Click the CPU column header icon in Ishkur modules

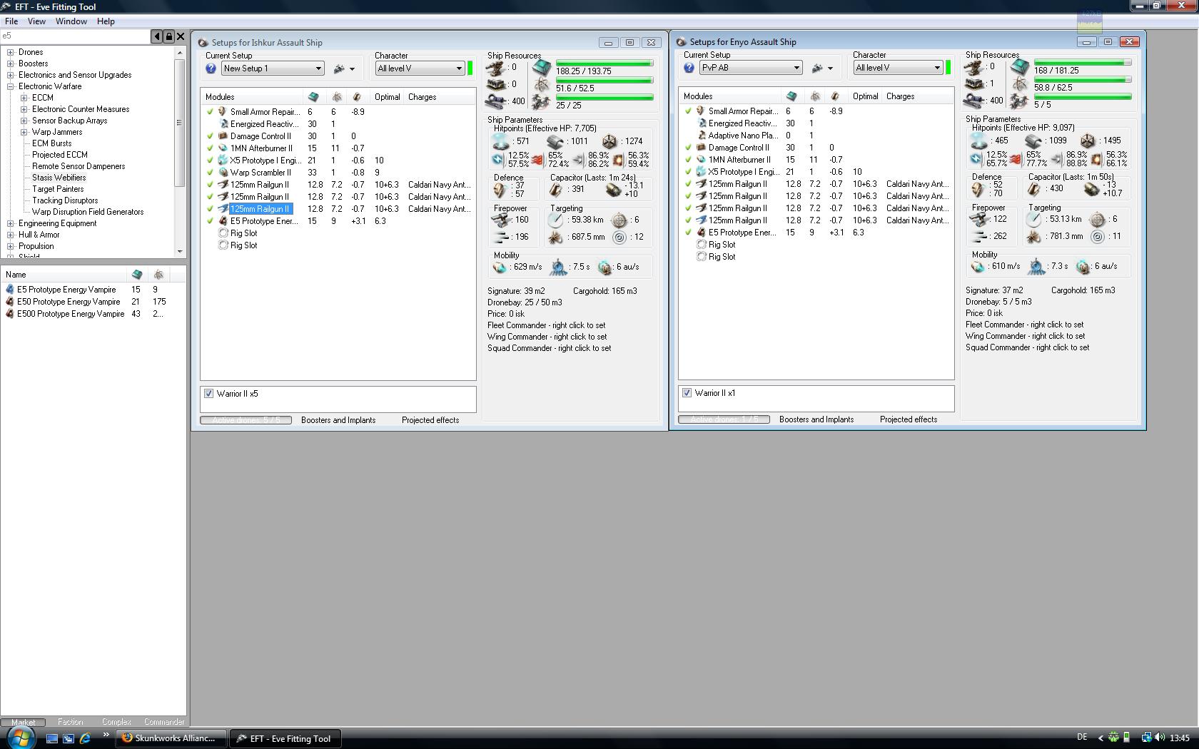pyautogui.click(x=313, y=97)
